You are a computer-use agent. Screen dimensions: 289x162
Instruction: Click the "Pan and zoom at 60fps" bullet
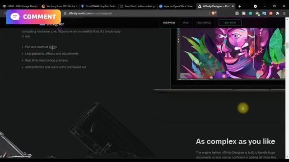click(x=41, y=47)
